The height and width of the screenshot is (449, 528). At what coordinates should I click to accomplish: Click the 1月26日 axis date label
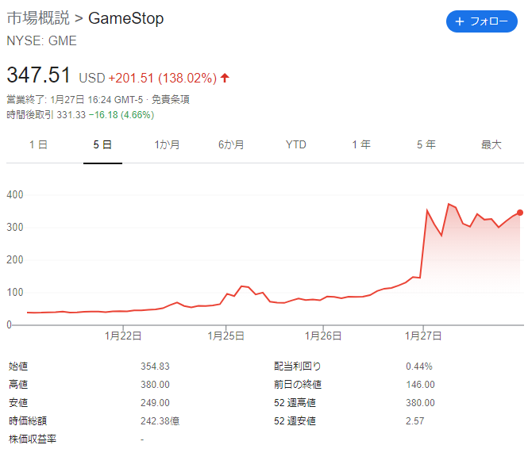click(x=323, y=336)
